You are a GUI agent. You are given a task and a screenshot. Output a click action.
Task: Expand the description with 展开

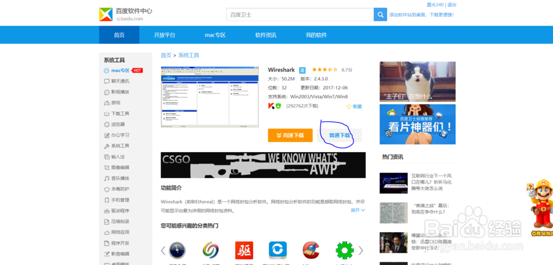click(358, 210)
